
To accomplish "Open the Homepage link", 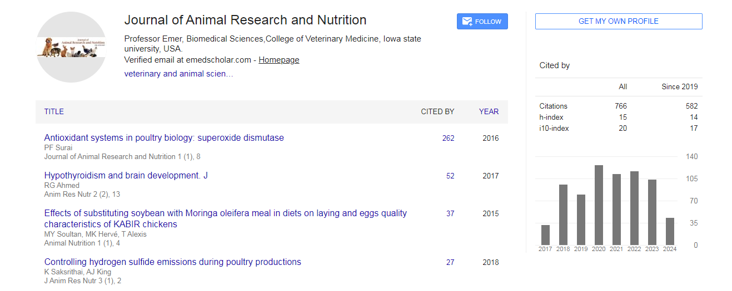I will point(278,60).
